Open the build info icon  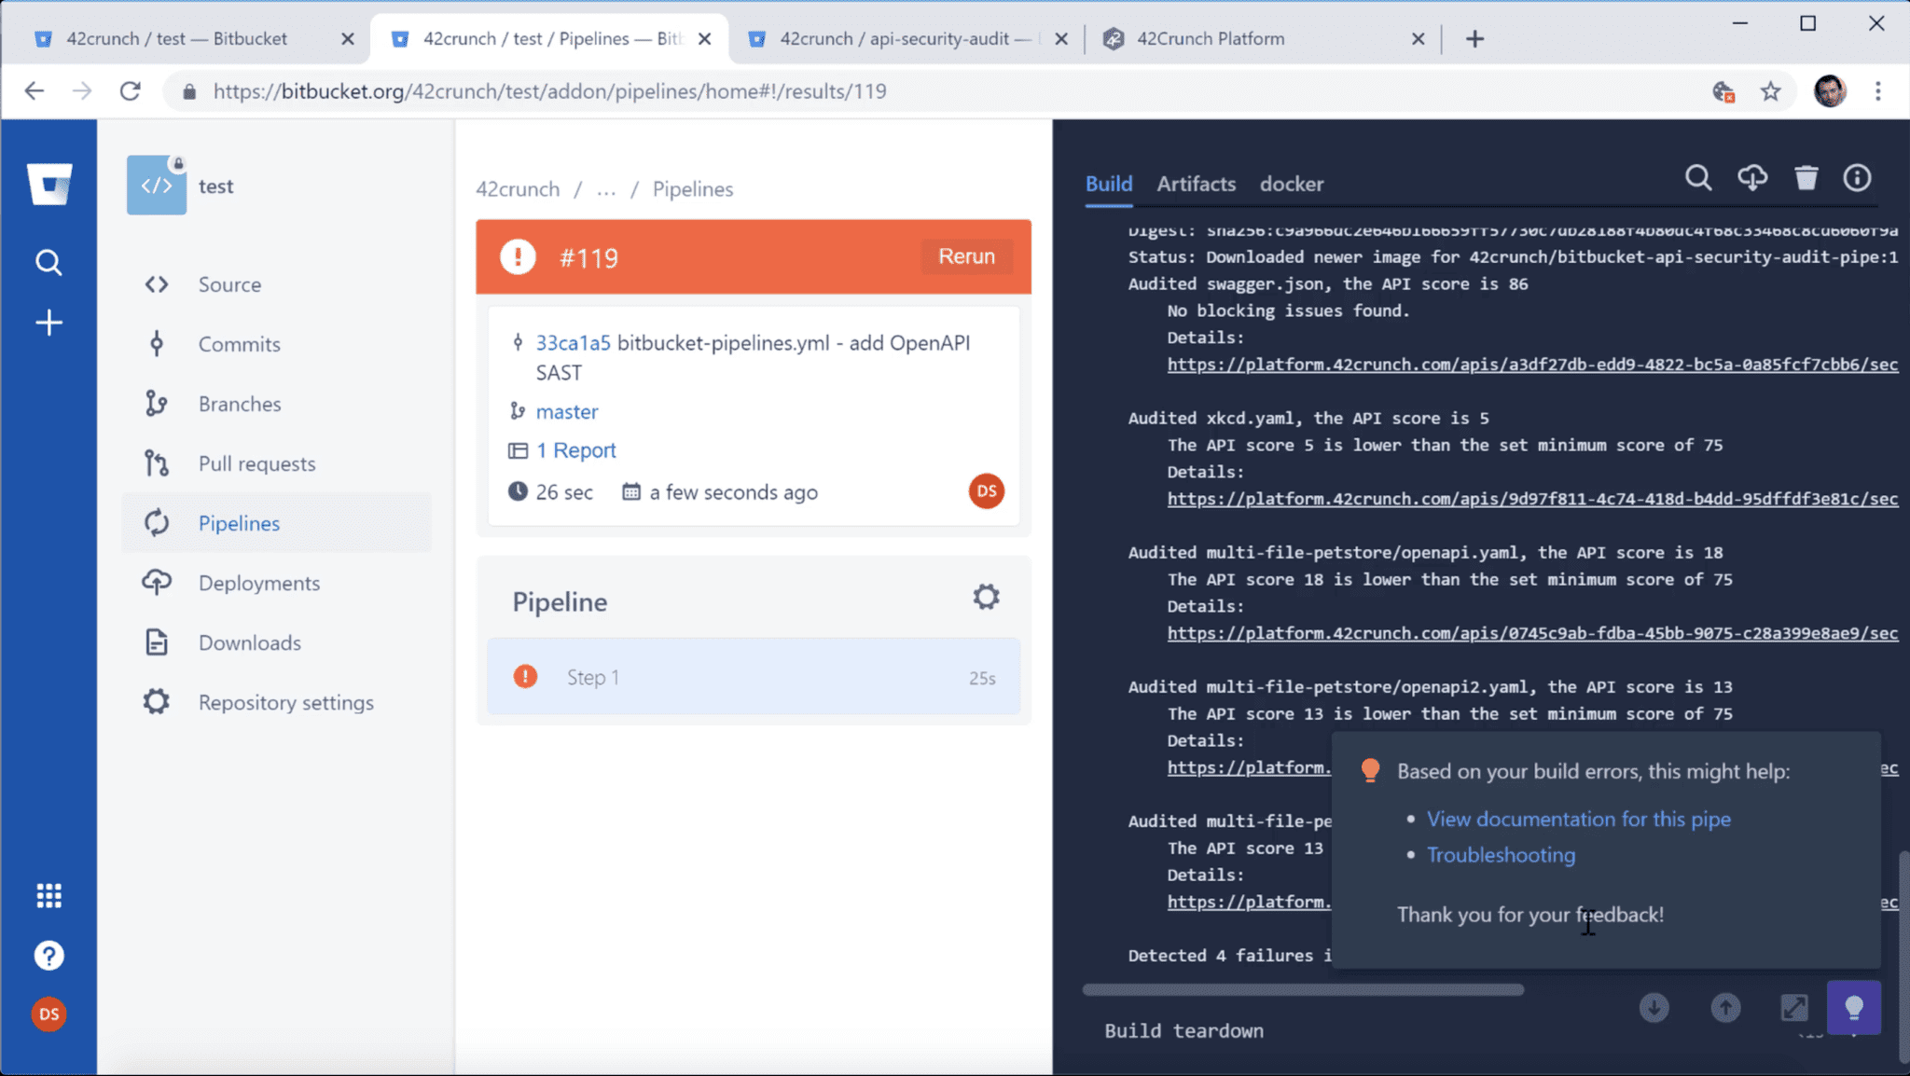[1857, 178]
